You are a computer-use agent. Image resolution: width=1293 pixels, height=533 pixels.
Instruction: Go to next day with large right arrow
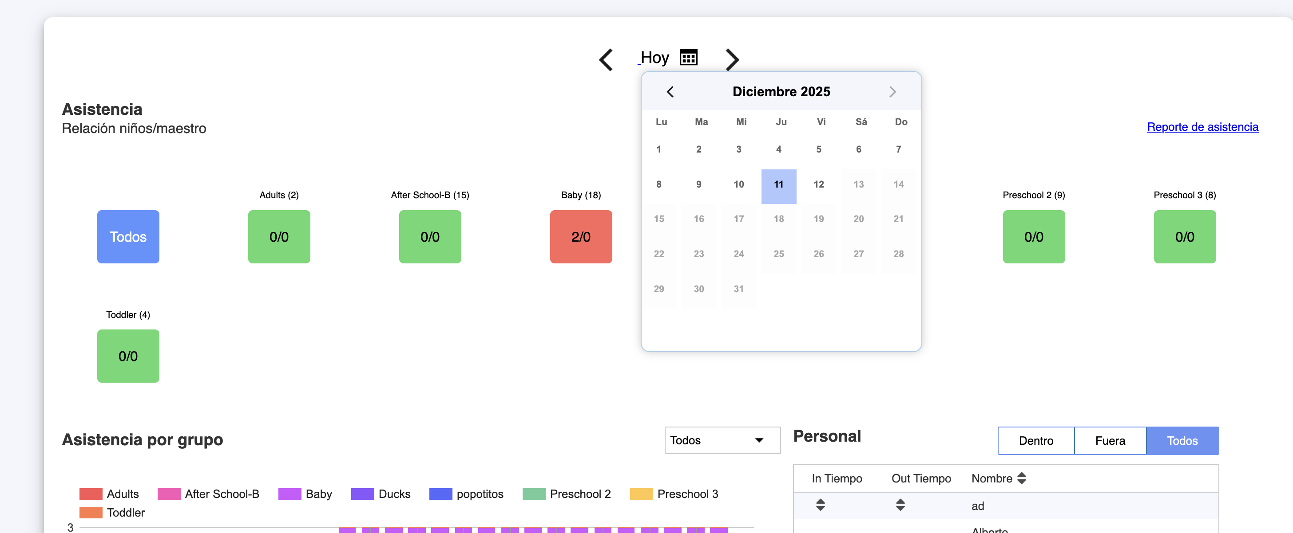coord(732,60)
